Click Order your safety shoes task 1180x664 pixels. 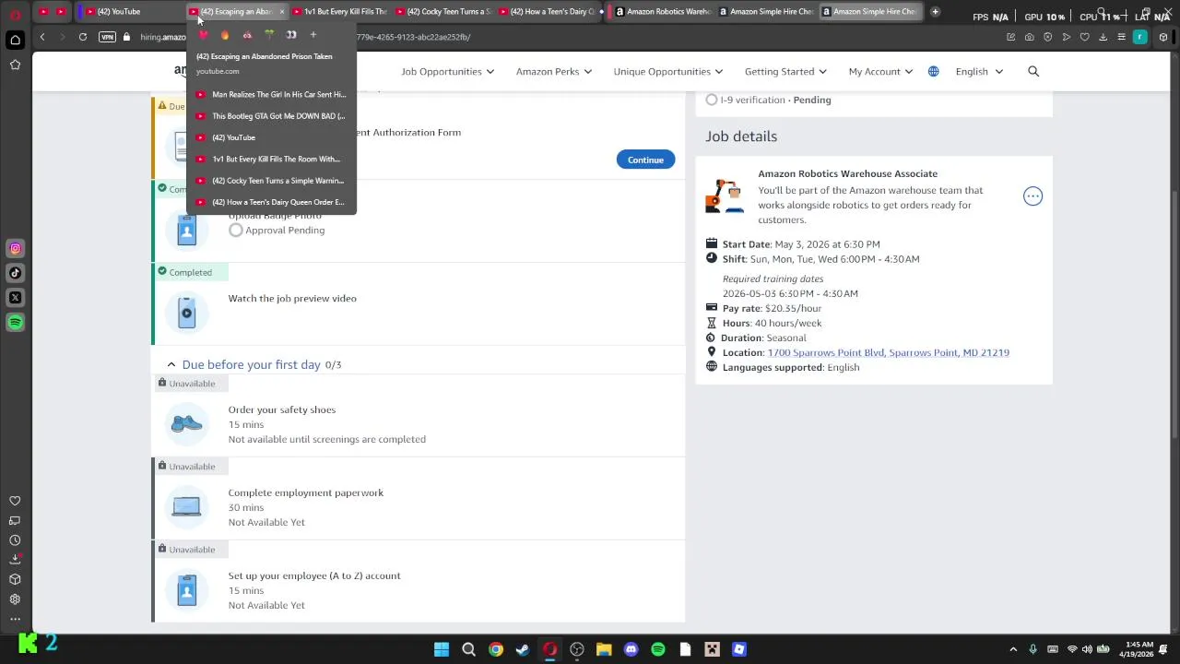tap(282, 409)
